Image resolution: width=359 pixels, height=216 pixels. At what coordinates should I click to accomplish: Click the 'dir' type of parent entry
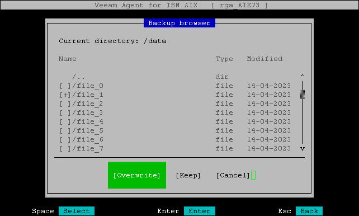tap(222, 77)
